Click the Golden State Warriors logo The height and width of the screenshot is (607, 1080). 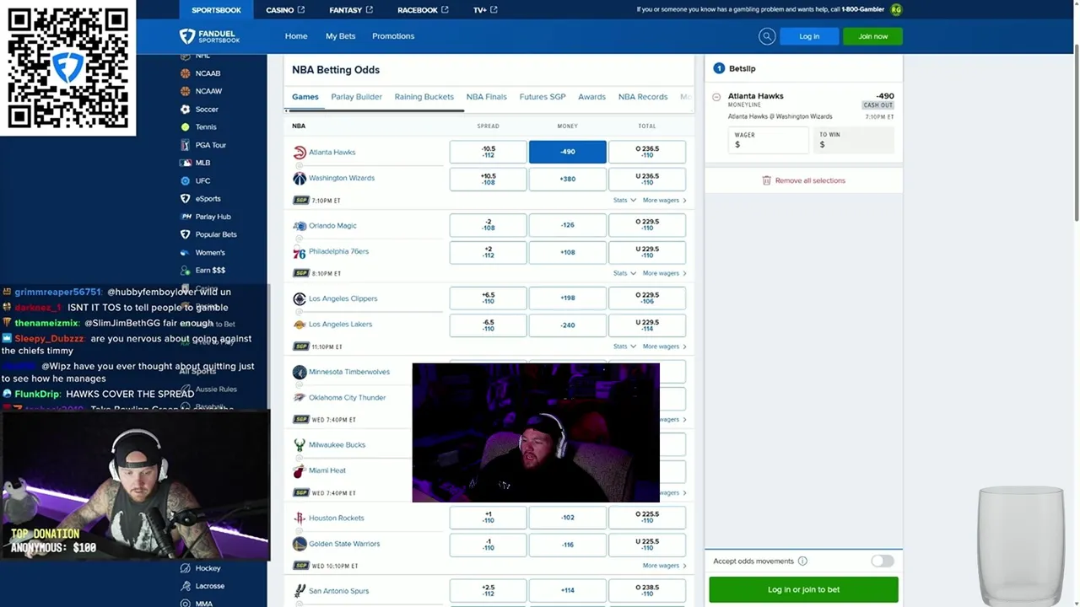(300, 544)
